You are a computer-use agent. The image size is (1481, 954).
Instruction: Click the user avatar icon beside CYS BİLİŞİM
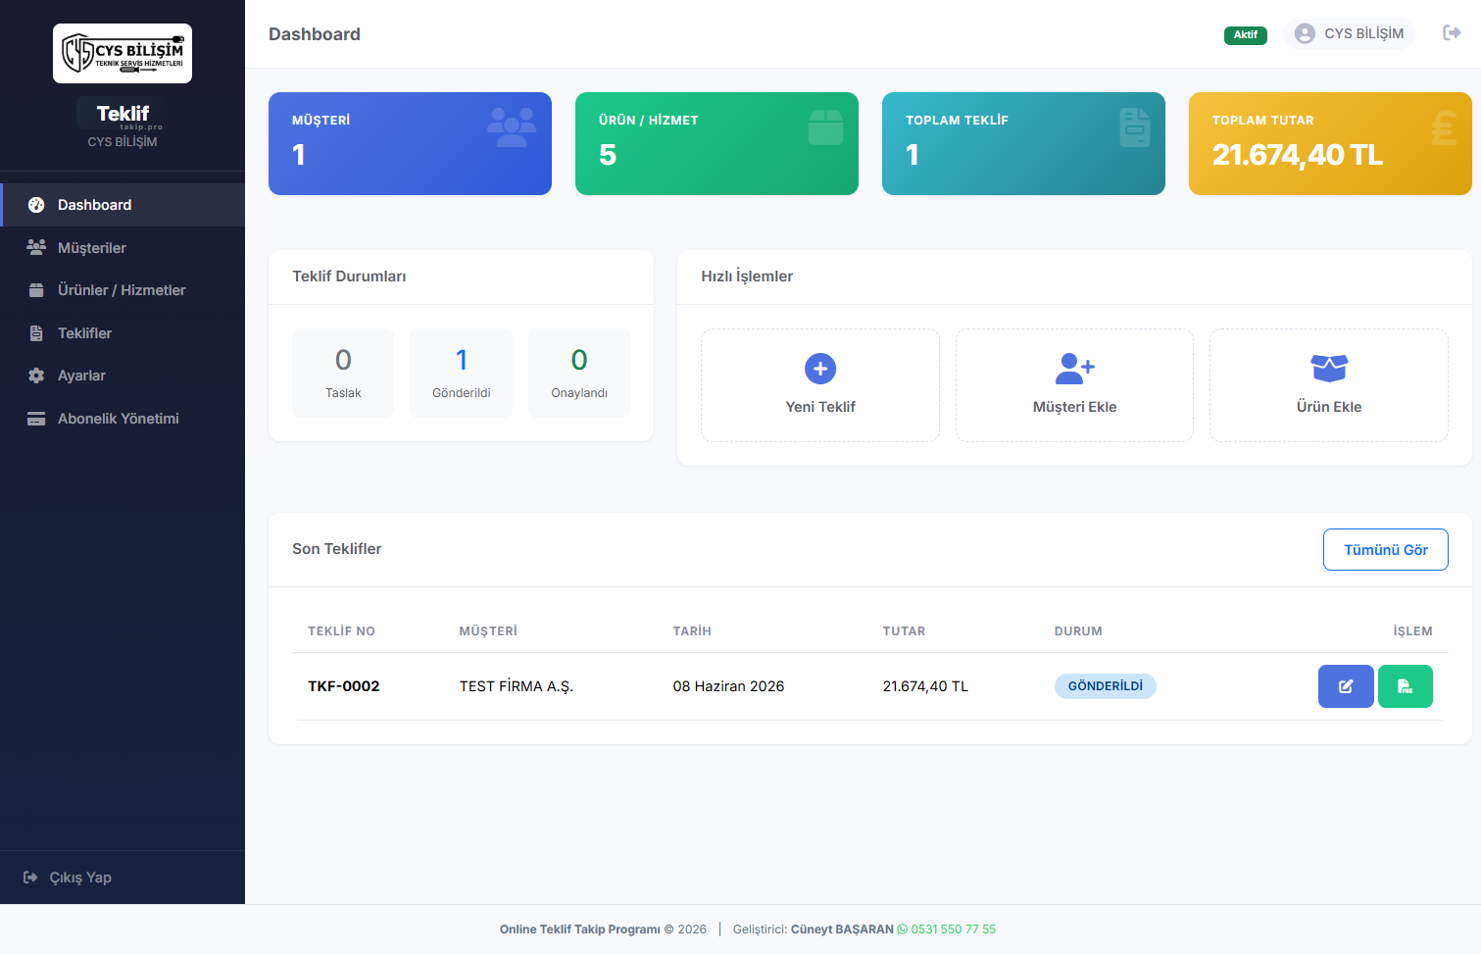click(1305, 33)
